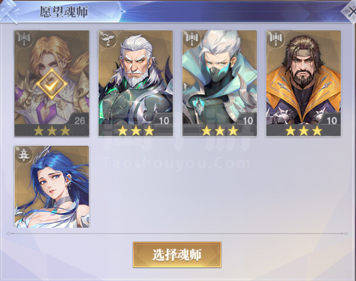The height and width of the screenshot is (281, 356).
Task: Click the three-star rating on blonde hero card
Action: tap(52, 131)
